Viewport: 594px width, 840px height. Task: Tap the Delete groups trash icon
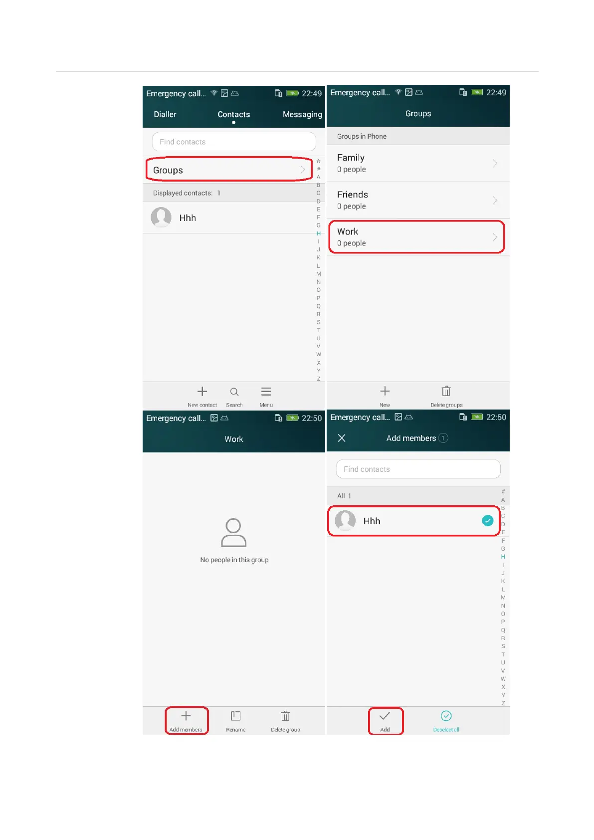(446, 391)
